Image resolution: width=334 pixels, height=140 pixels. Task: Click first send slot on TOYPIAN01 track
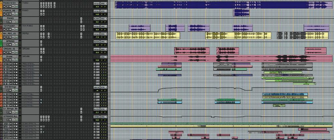81,30
